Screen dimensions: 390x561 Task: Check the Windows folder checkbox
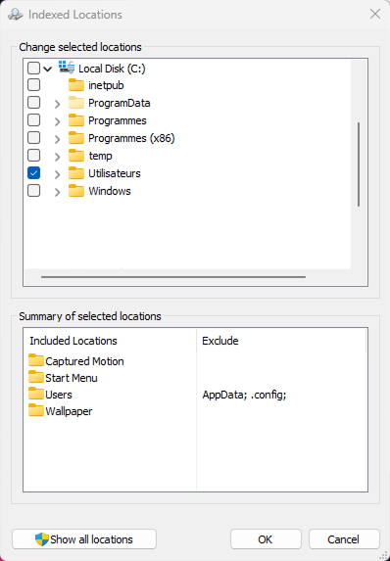[x=33, y=191]
